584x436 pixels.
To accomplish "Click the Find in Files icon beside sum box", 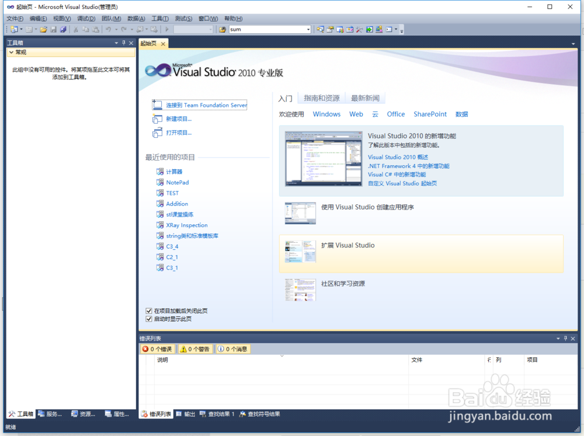I will click(x=223, y=29).
